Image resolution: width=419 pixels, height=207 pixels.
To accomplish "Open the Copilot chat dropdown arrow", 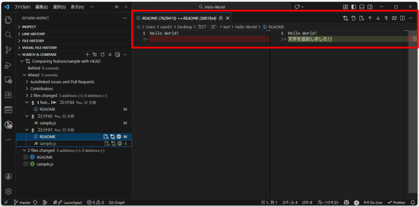I will coord(302,7).
